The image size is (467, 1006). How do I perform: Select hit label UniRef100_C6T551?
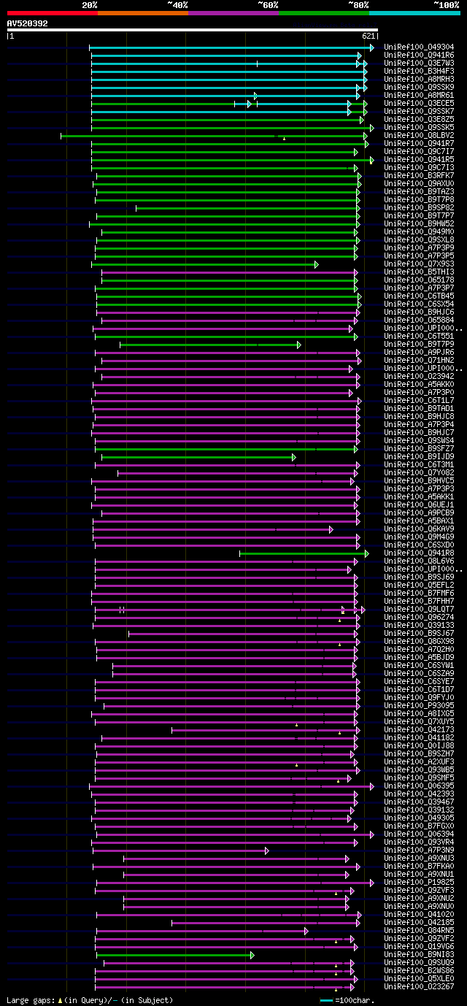point(419,337)
